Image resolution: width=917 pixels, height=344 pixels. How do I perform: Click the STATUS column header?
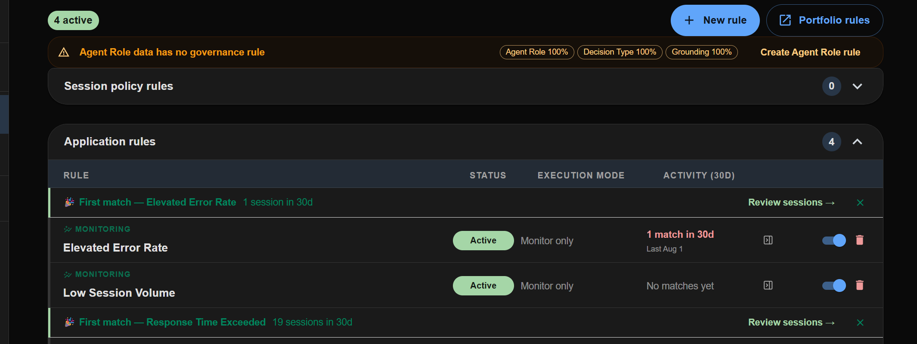pyautogui.click(x=488, y=175)
